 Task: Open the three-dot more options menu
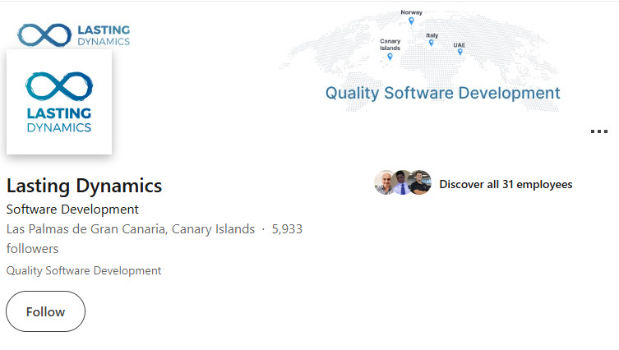[x=599, y=131]
